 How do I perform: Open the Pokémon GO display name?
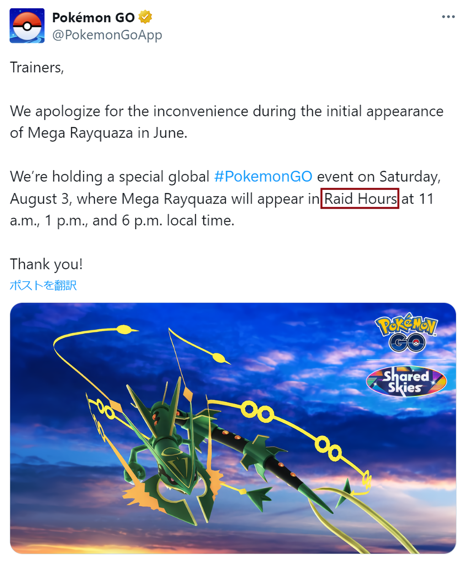coord(93,17)
